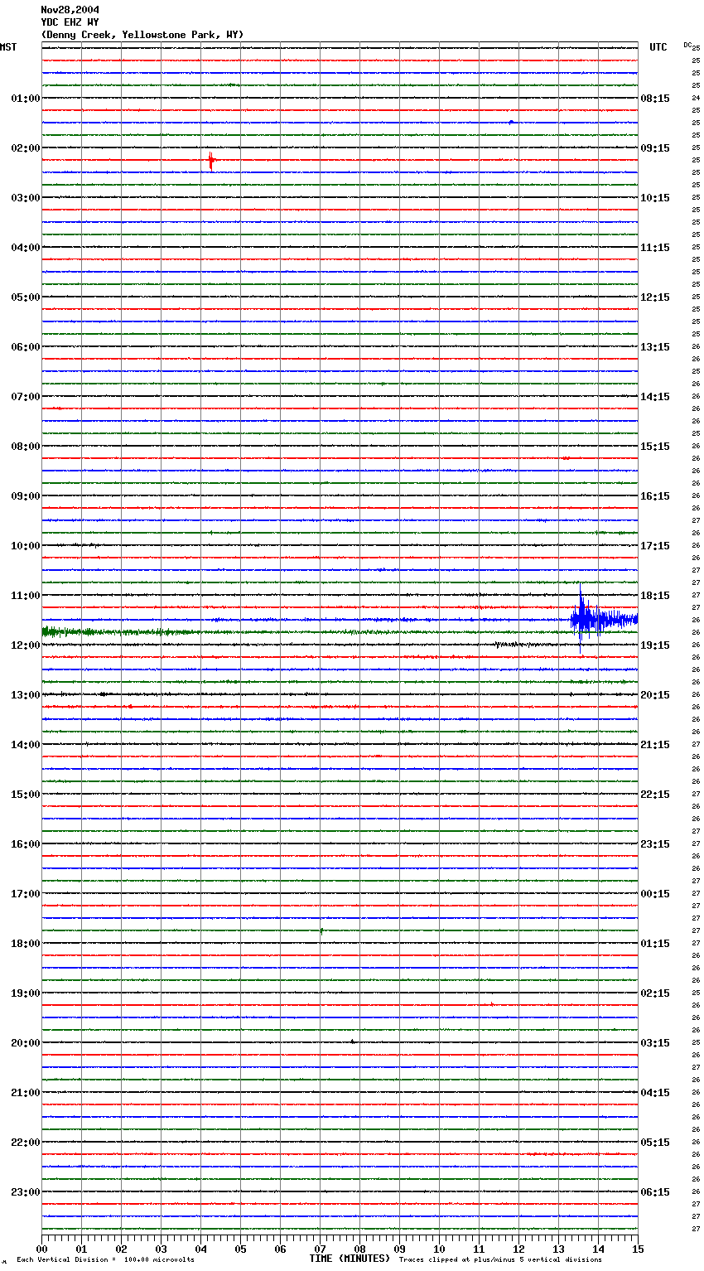Select the 08:00 MST time label
Screen dimensions: 704x1271
26,447
